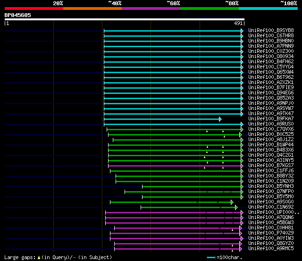
Task: Open the UniRef100_C6THR8 hit label
Action: (271, 36)
